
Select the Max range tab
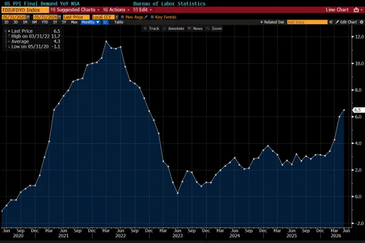74,22
